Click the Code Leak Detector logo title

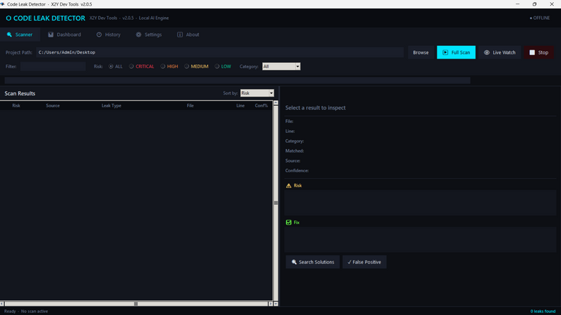click(45, 18)
